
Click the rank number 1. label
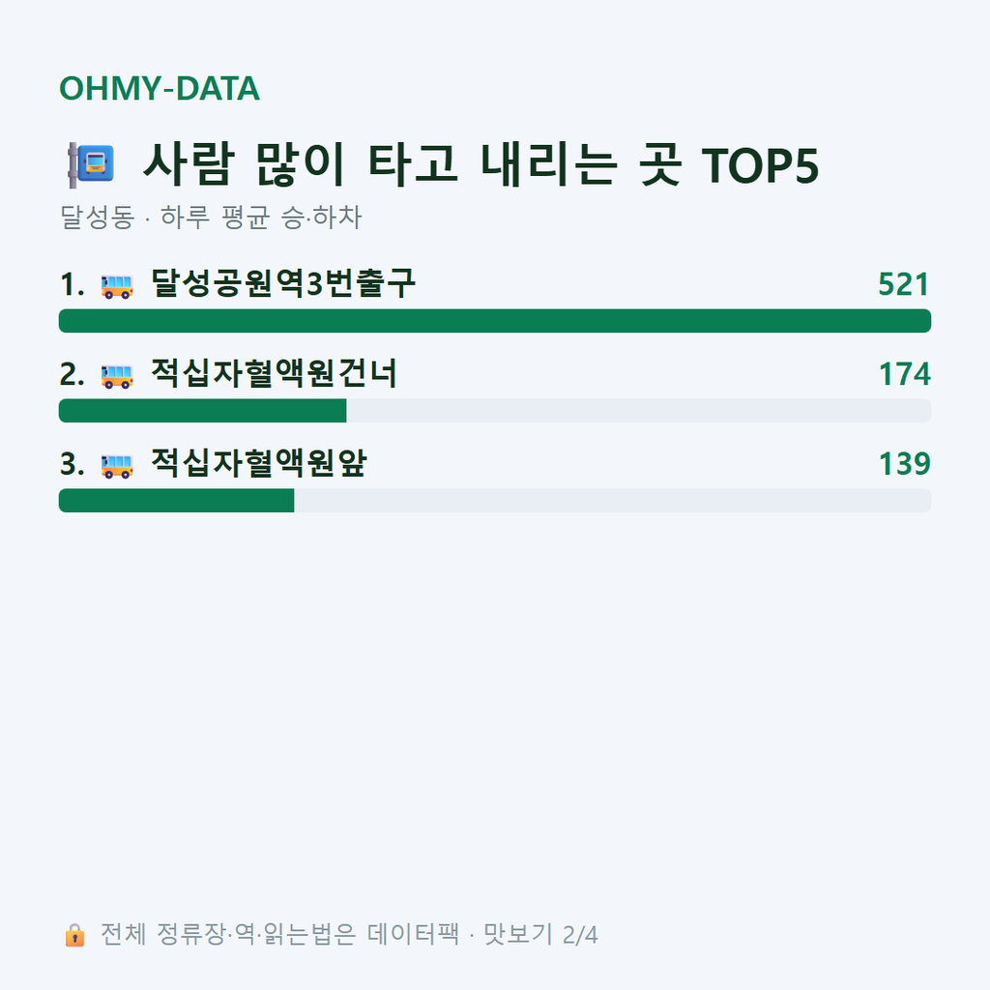[72, 284]
